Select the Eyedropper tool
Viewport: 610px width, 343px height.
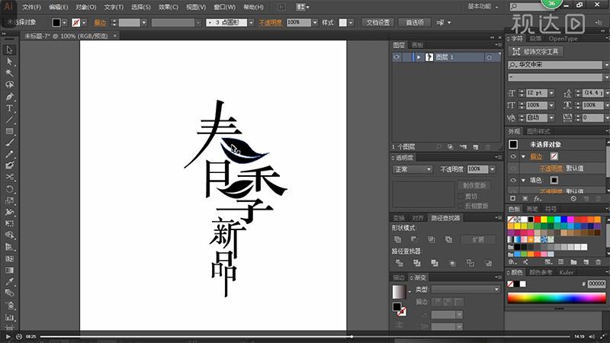(x=10, y=281)
